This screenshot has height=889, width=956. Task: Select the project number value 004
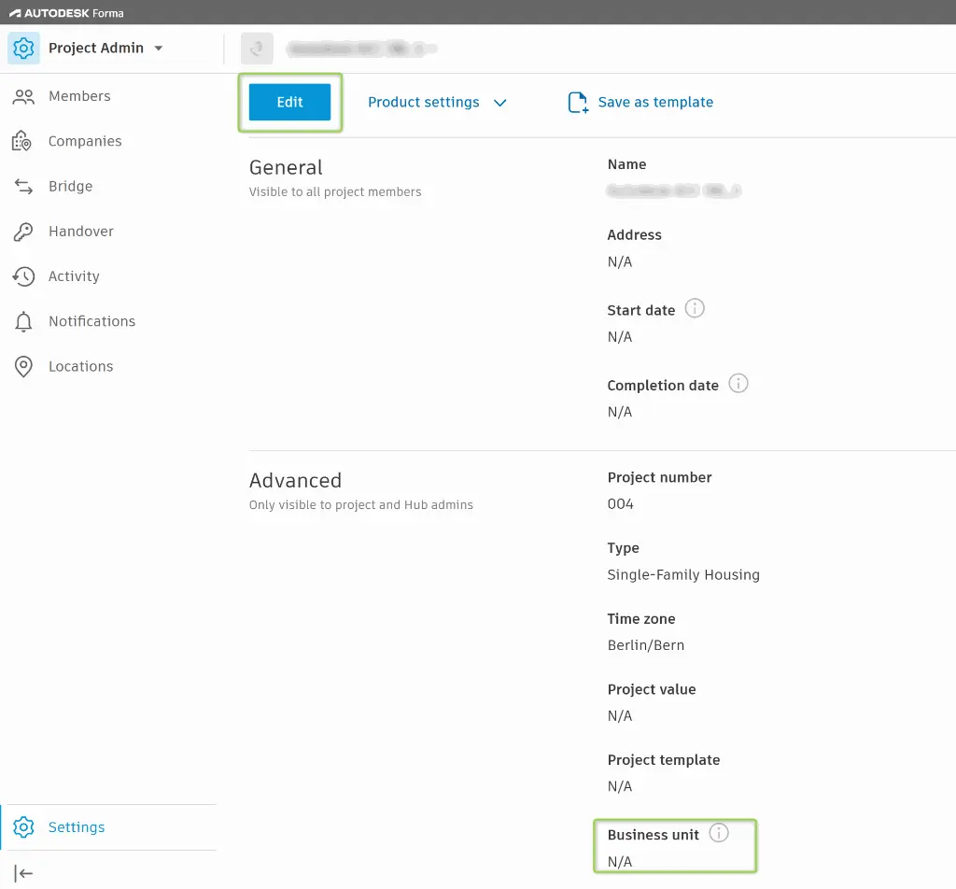click(x=620, y=504)
